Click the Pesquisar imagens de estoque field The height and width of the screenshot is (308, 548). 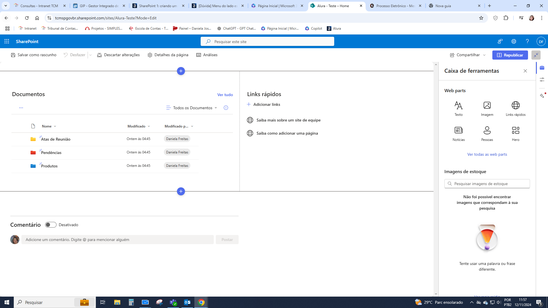487,184
